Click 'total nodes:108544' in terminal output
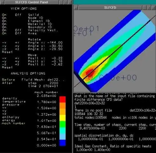 point(91,118)
